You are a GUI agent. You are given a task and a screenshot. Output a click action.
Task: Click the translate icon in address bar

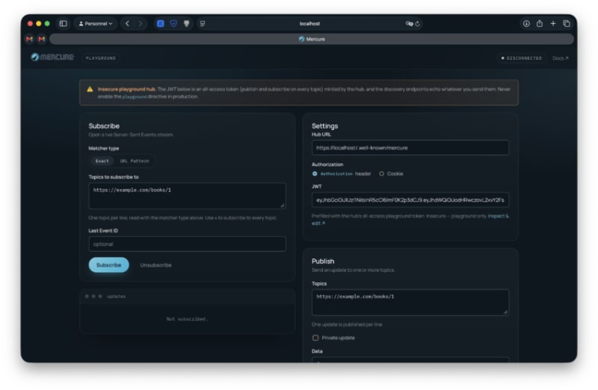pyautogui.click(x=409, y=24)
